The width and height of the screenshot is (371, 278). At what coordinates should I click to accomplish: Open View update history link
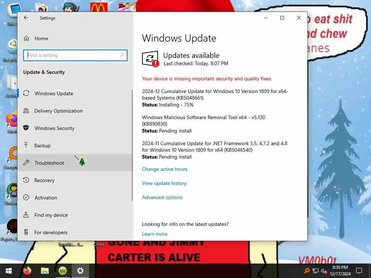pos(164,184)
